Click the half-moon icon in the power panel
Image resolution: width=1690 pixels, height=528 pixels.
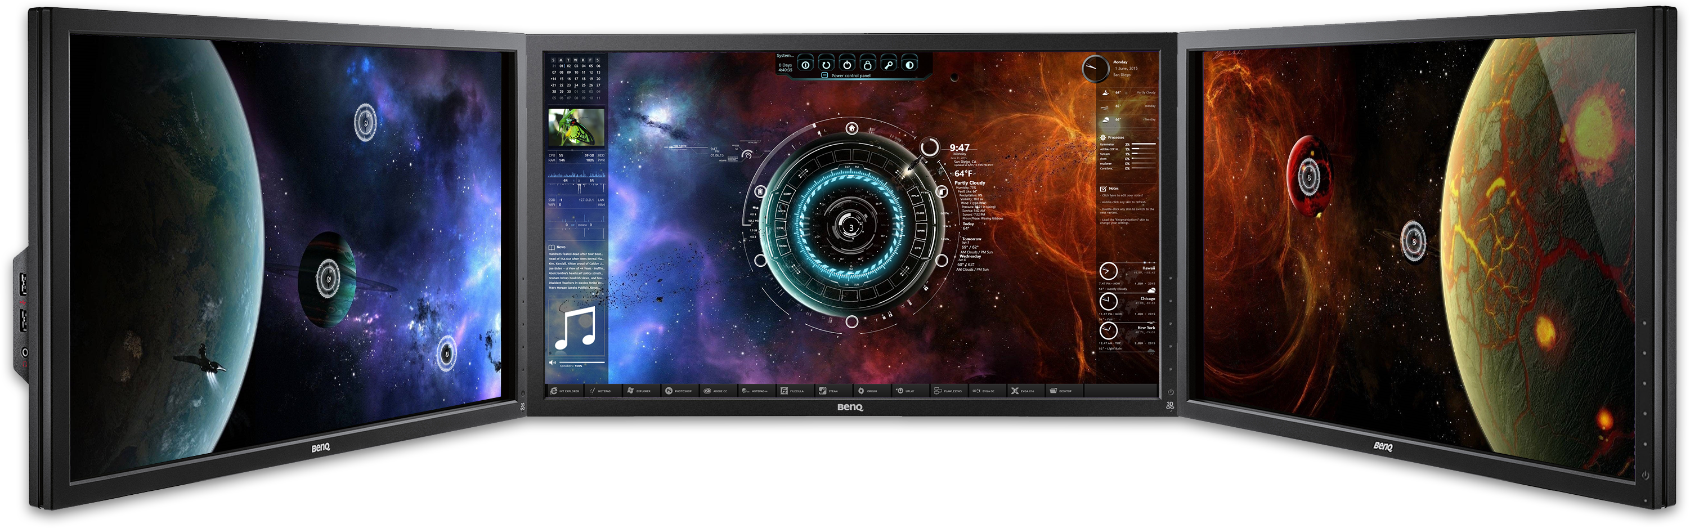tap(909, 64)
